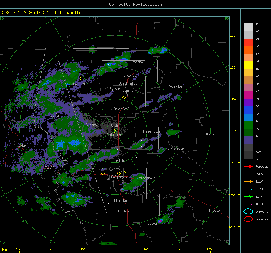The image size is (271, 253).
Task: Select the cyan 27ZW arrow icon
Action: (248, 189)
